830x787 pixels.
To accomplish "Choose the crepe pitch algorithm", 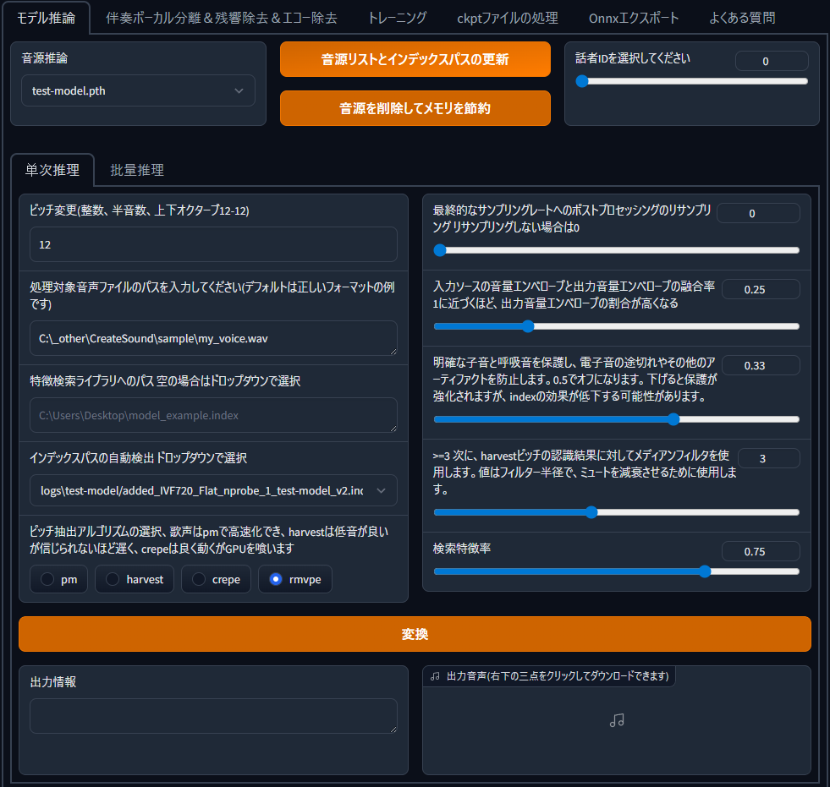I will click(x=199, y=579).
